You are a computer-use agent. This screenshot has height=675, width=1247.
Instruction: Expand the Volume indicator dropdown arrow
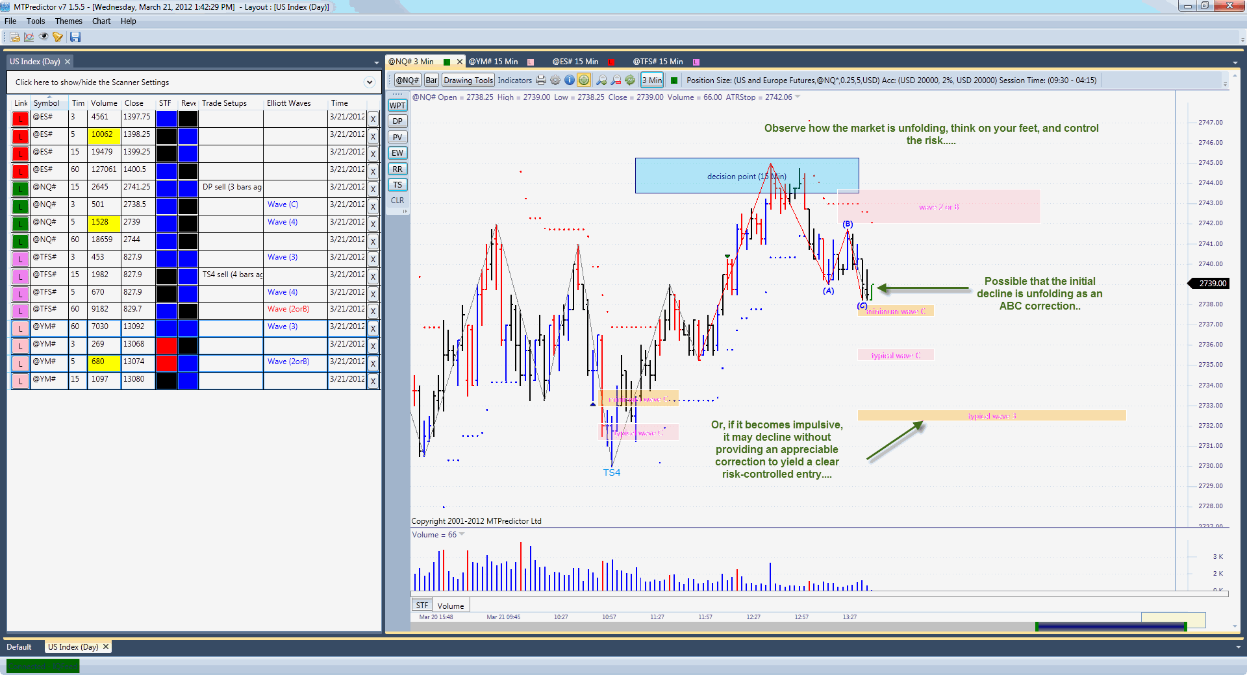point(462,535)
